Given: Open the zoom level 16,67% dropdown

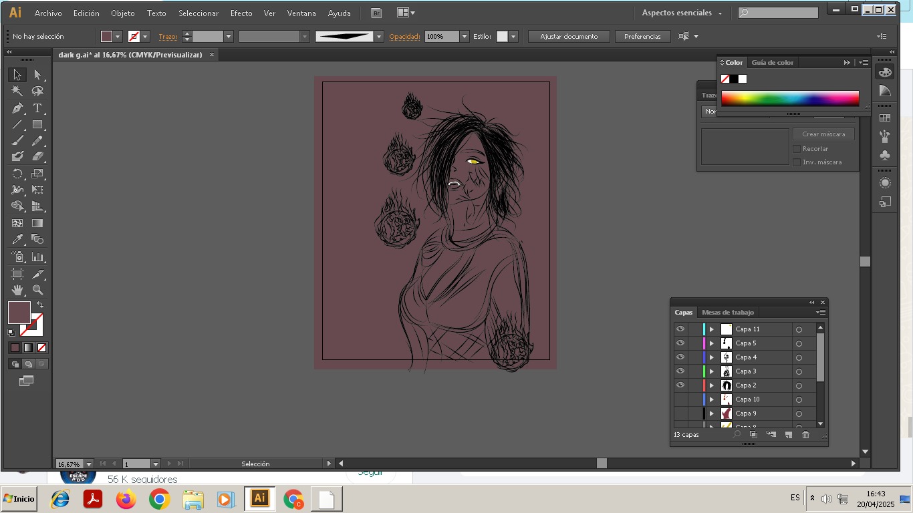Looking at the screenshot, I should click(88, 464).
